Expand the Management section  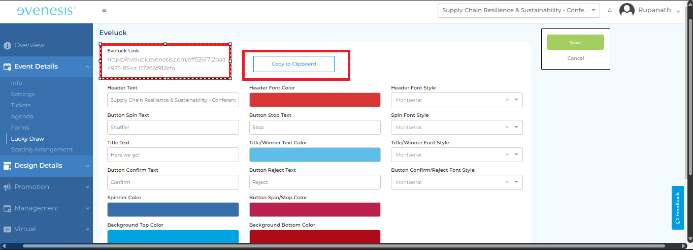[87, 208]
